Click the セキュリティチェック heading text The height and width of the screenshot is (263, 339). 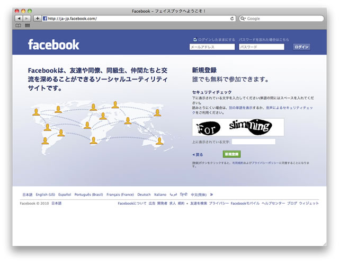[x=212, y=92]
